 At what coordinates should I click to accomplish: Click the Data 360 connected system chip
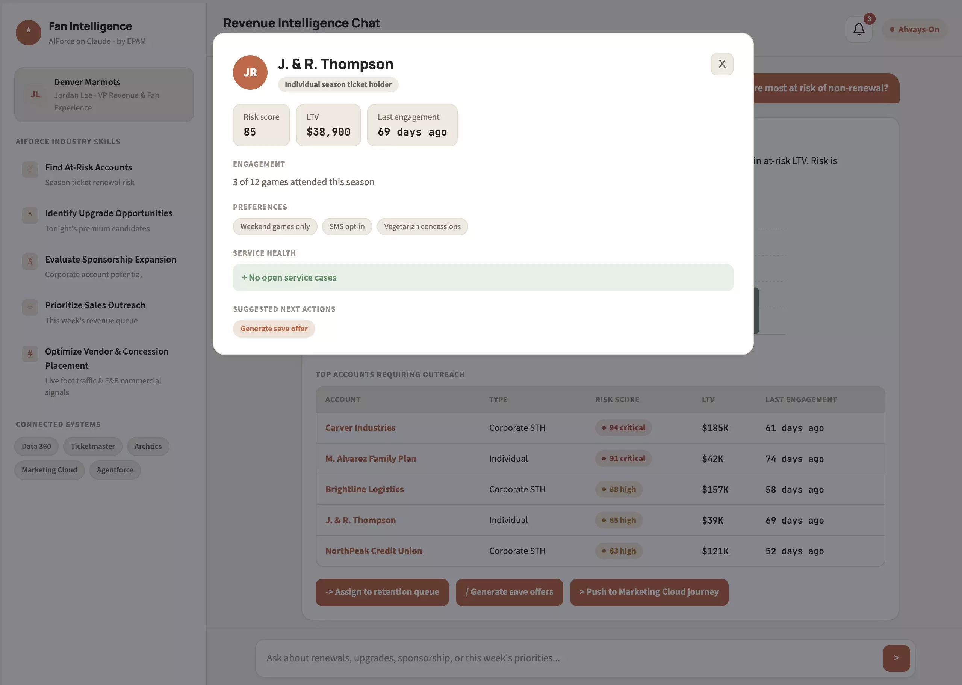[36, 446]
